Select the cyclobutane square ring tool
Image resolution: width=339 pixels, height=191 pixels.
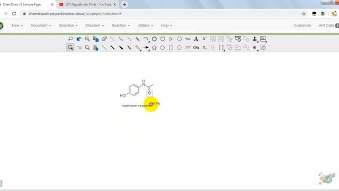click(x=171, y=48)
